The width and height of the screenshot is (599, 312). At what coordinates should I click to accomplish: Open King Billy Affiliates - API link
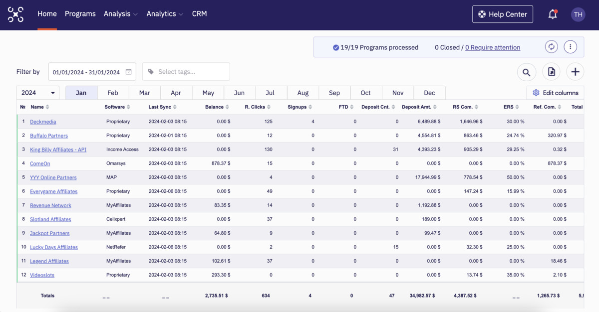[58, 150]
